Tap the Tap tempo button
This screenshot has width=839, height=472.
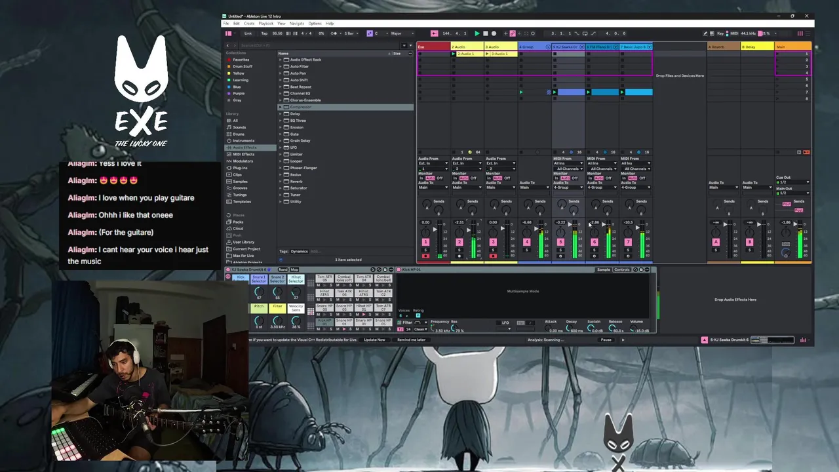264,33
